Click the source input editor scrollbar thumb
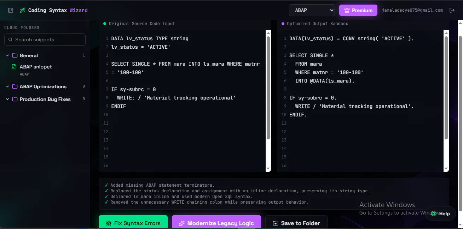This screenshot has height=229, width=463. [268, 88]
